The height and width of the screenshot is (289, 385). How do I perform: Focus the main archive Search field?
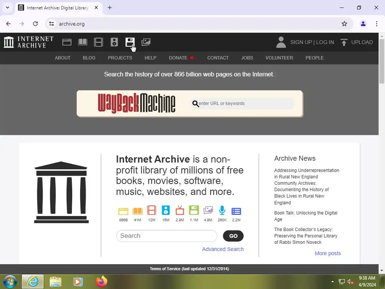point(167,236)
